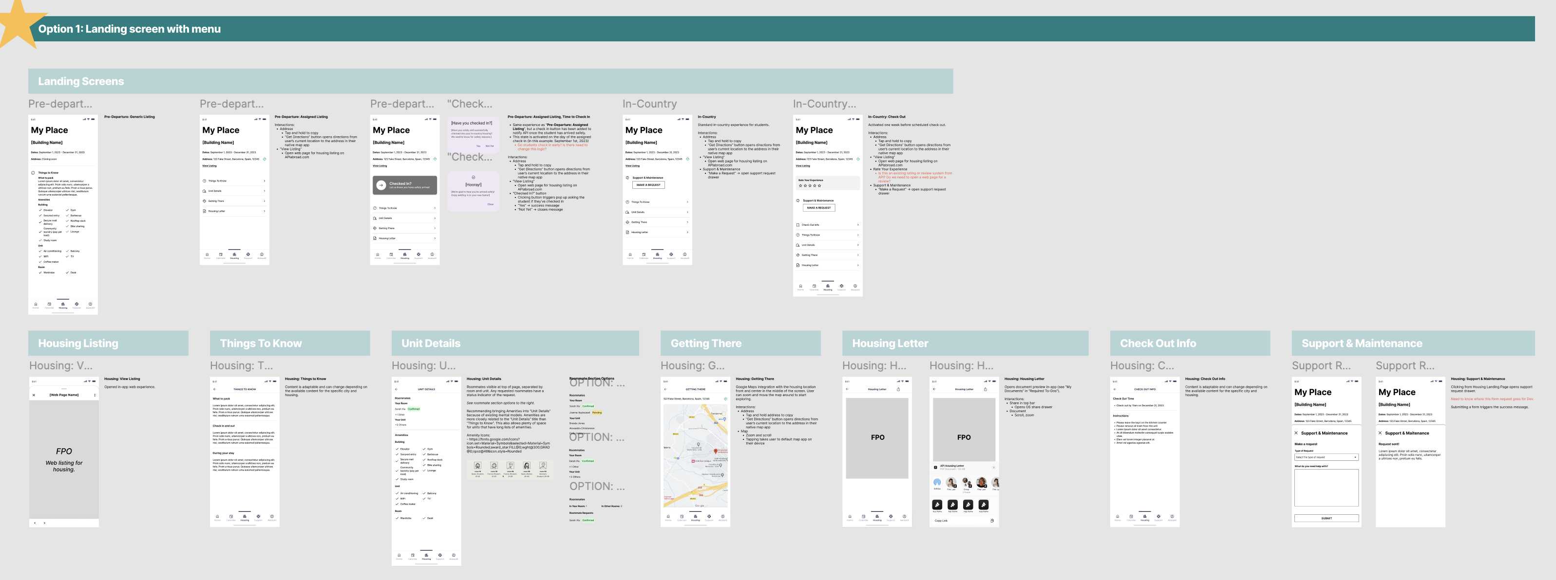The height and width of the screenshot is (580, 1556).
Task: Select the first star under Rate Your Experience
Action: coord(800,186)
